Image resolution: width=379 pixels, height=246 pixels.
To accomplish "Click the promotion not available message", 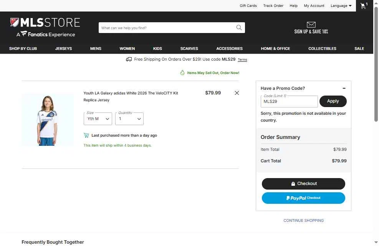I will click(x=303, y=117).
